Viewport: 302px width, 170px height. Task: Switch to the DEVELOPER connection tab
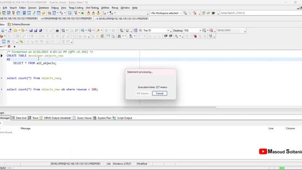[122, 19]
